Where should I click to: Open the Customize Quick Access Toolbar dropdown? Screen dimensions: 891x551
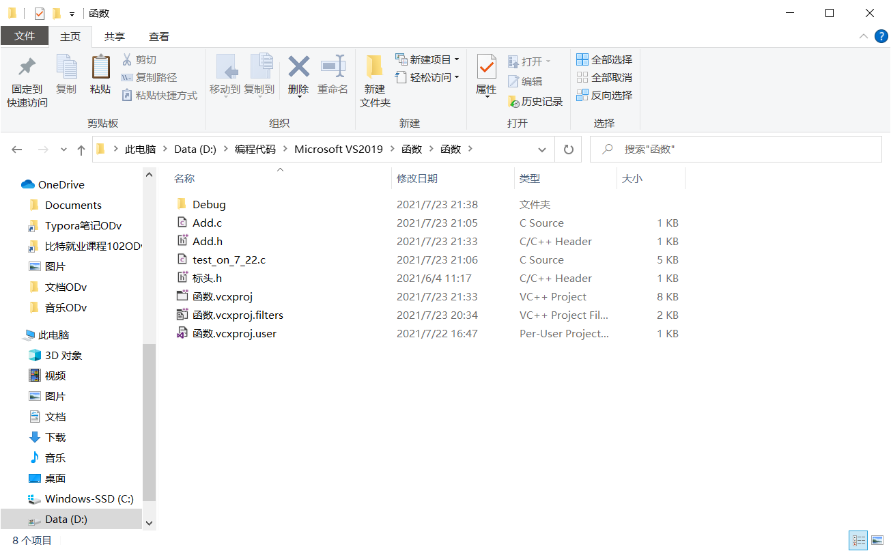pyautogui.click(x=72, y=14)
